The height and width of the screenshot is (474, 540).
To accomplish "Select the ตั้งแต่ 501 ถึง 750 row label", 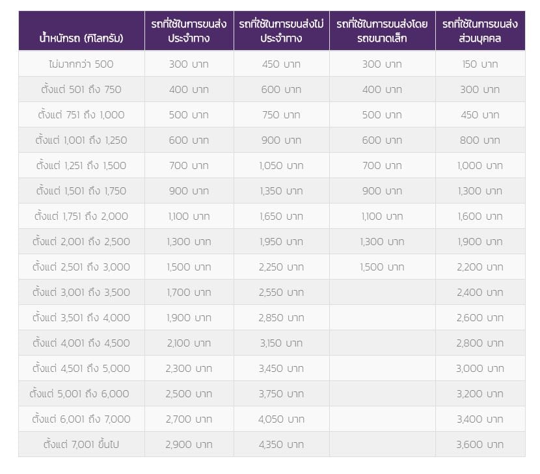I will point(81,89).
